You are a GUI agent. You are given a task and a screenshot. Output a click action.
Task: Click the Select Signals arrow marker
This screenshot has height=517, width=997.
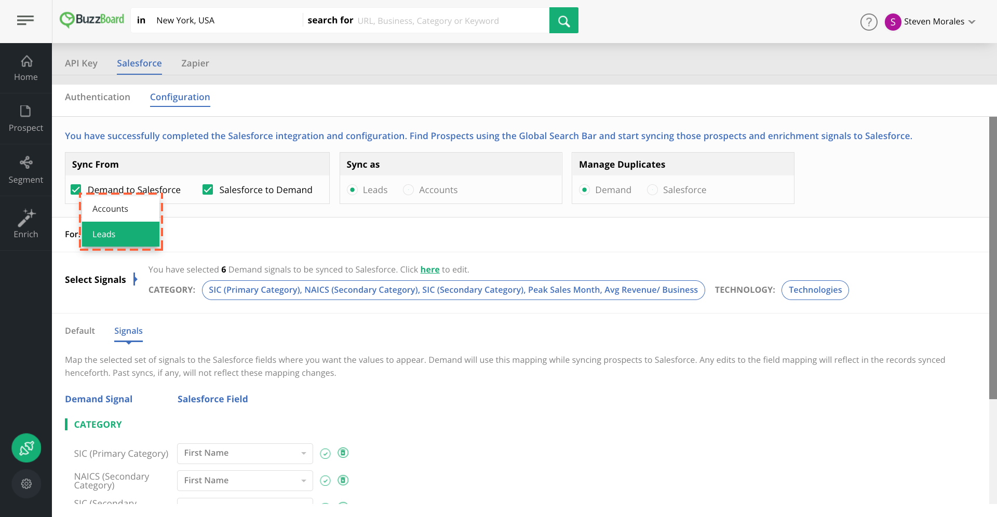click(x=135, y=279)
